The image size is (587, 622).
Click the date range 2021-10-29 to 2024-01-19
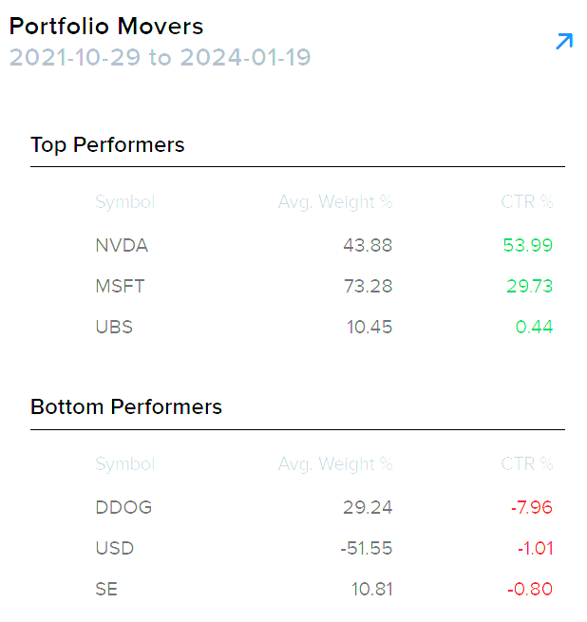coord(160,57)
